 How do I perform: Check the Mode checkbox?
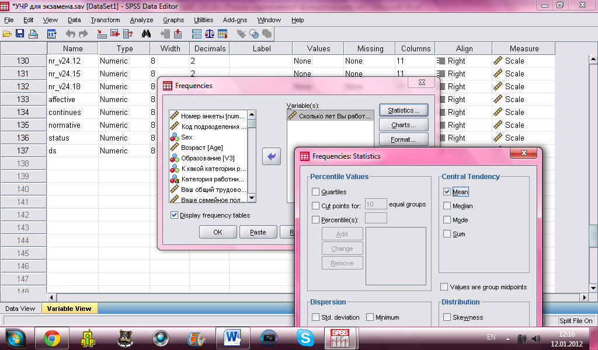(447, 220)
